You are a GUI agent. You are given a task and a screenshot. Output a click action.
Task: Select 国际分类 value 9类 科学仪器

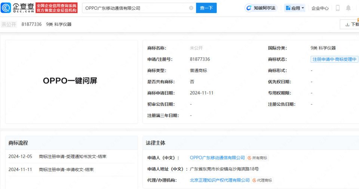323,48
